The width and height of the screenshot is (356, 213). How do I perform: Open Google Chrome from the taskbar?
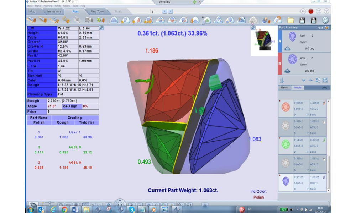click(64, 209)
